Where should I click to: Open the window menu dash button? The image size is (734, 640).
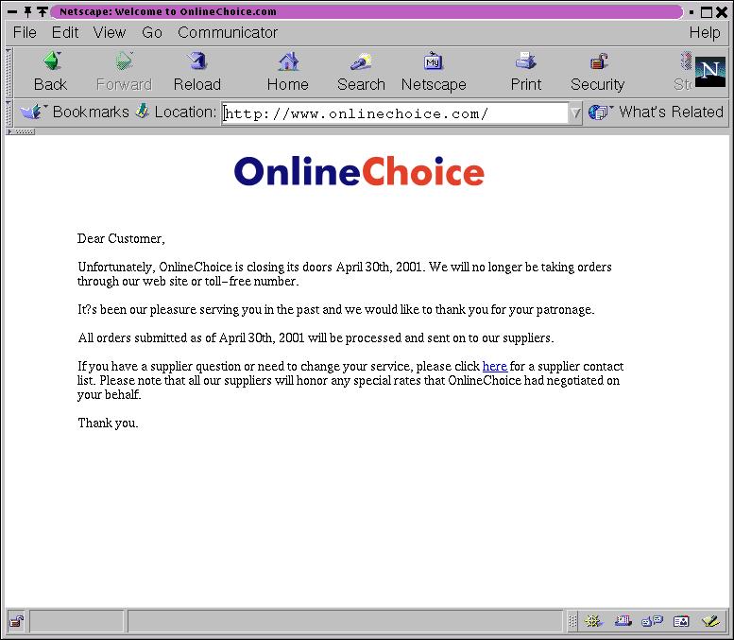pos(12,12)
